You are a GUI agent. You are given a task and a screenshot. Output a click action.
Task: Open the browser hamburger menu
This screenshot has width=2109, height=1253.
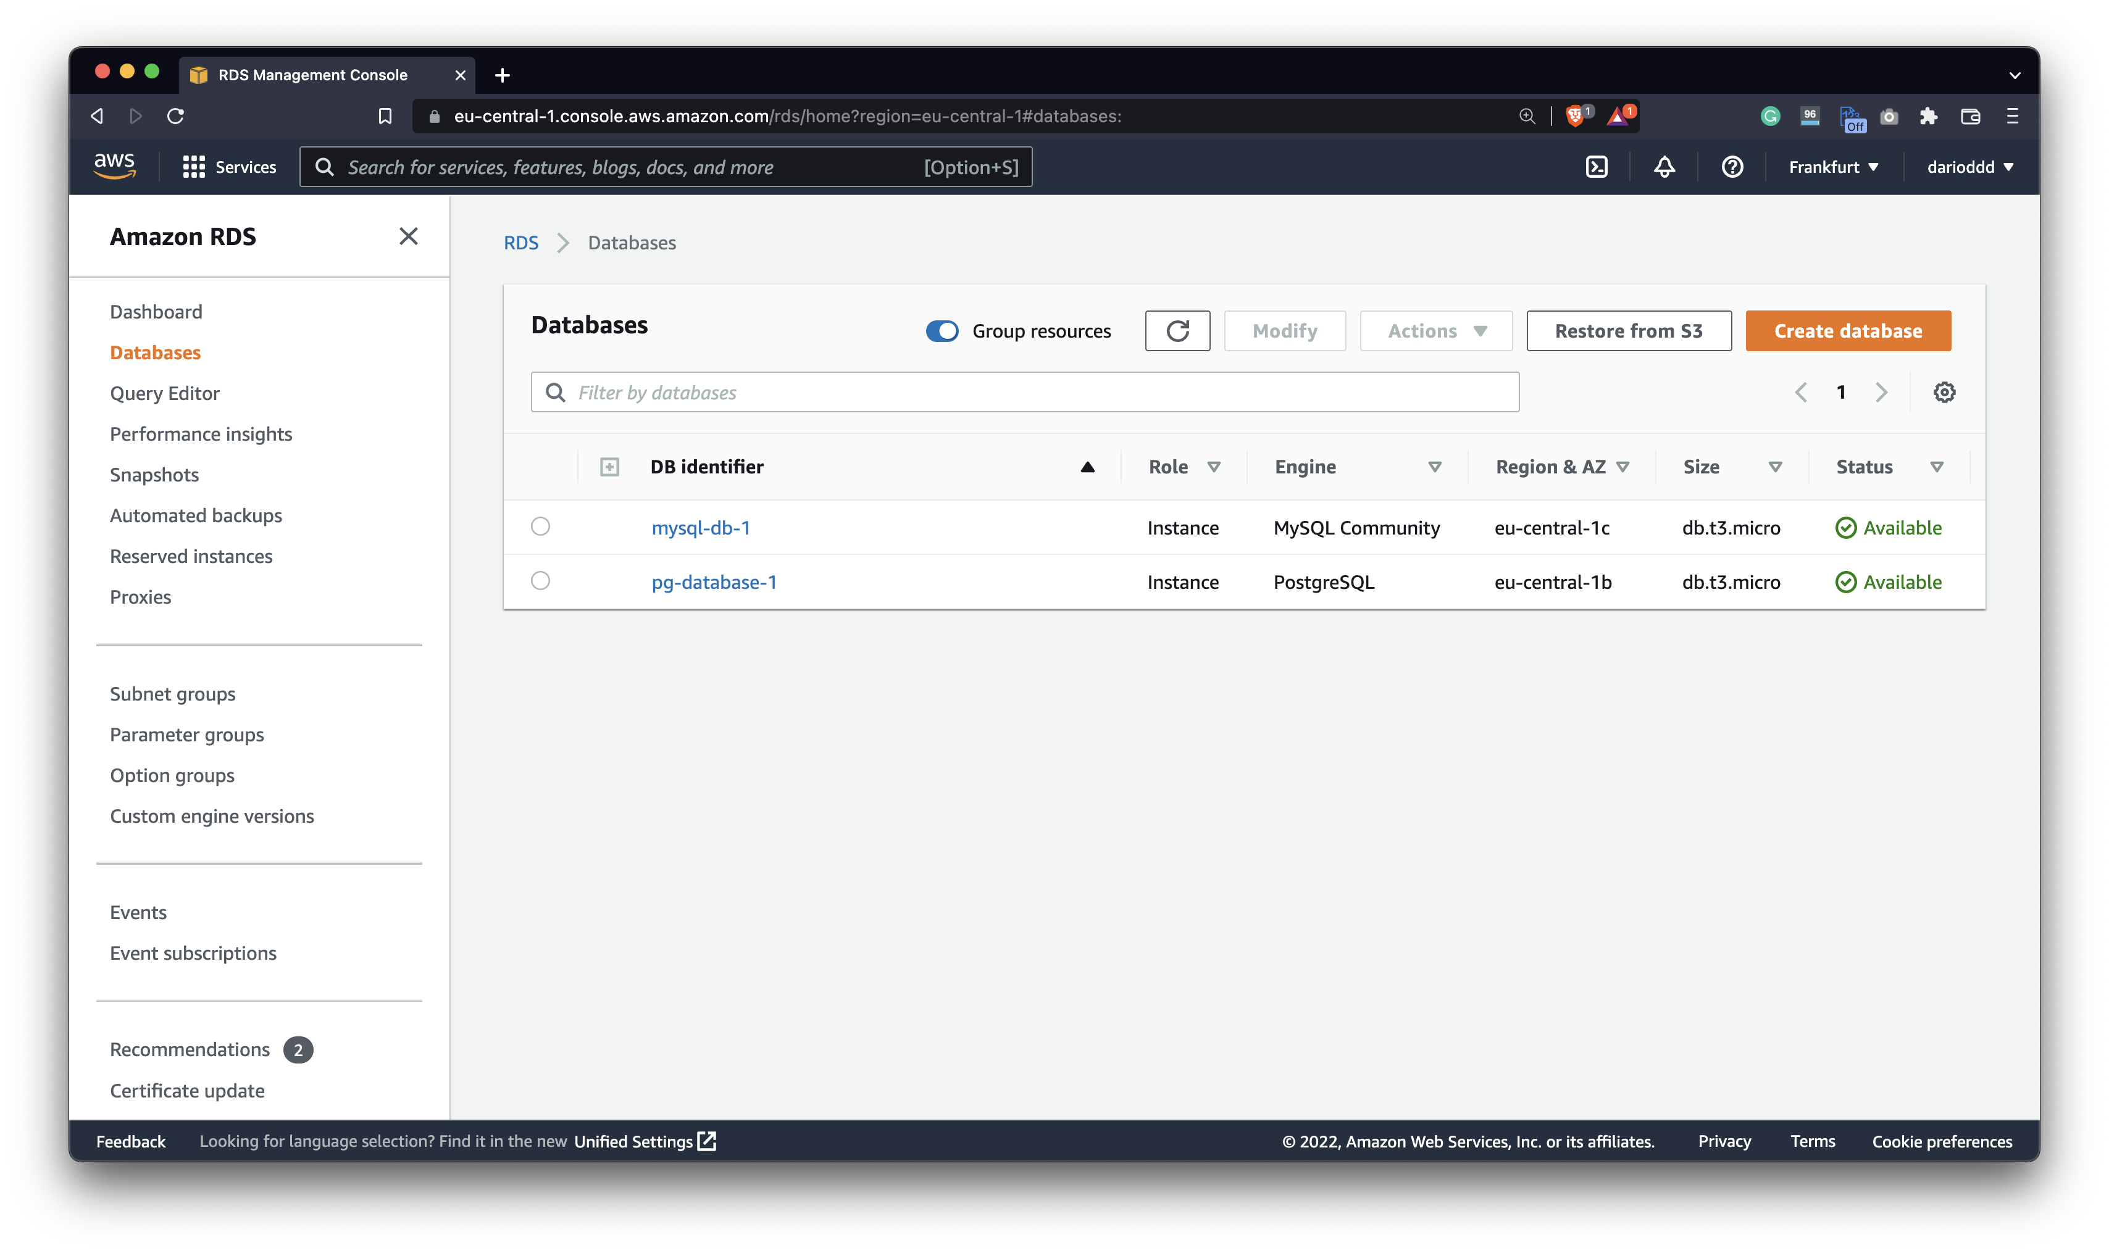click(x=2013, y=117)
